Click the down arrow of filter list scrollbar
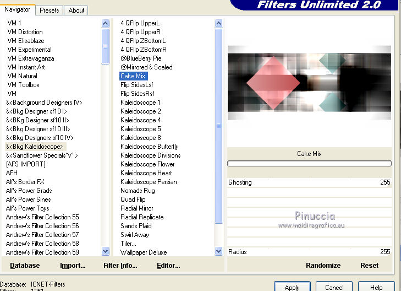 click(x=219, y=251)
